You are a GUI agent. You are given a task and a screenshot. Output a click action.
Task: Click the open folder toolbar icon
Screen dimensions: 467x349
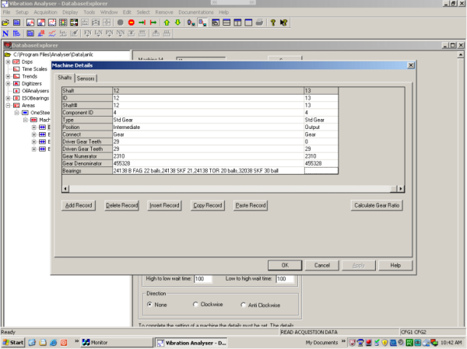5,23
